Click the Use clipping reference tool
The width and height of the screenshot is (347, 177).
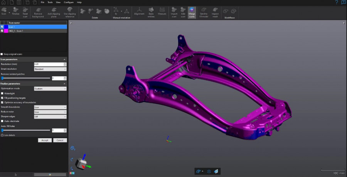70,12
